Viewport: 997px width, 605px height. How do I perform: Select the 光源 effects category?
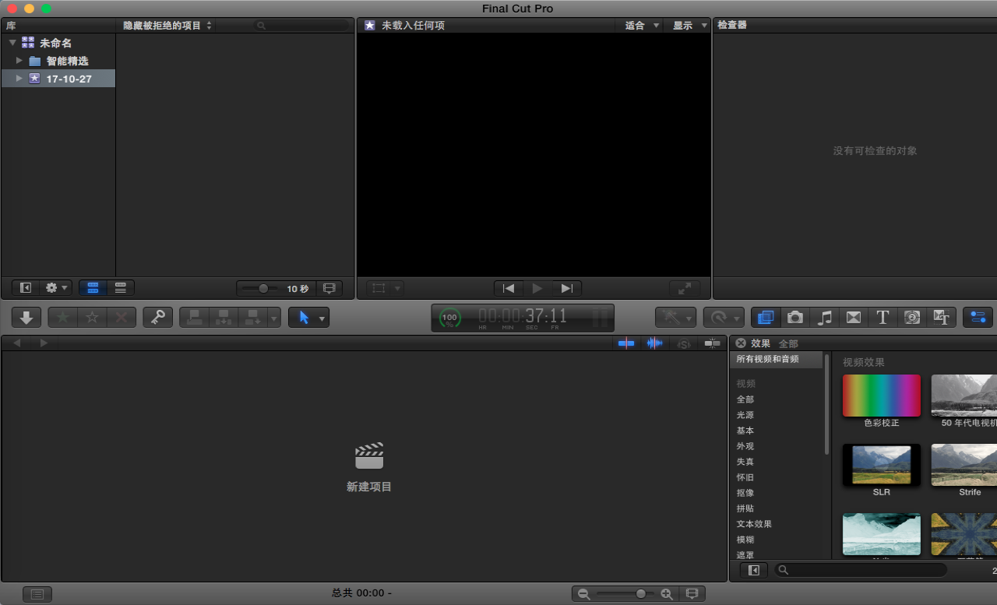point(745,415)
